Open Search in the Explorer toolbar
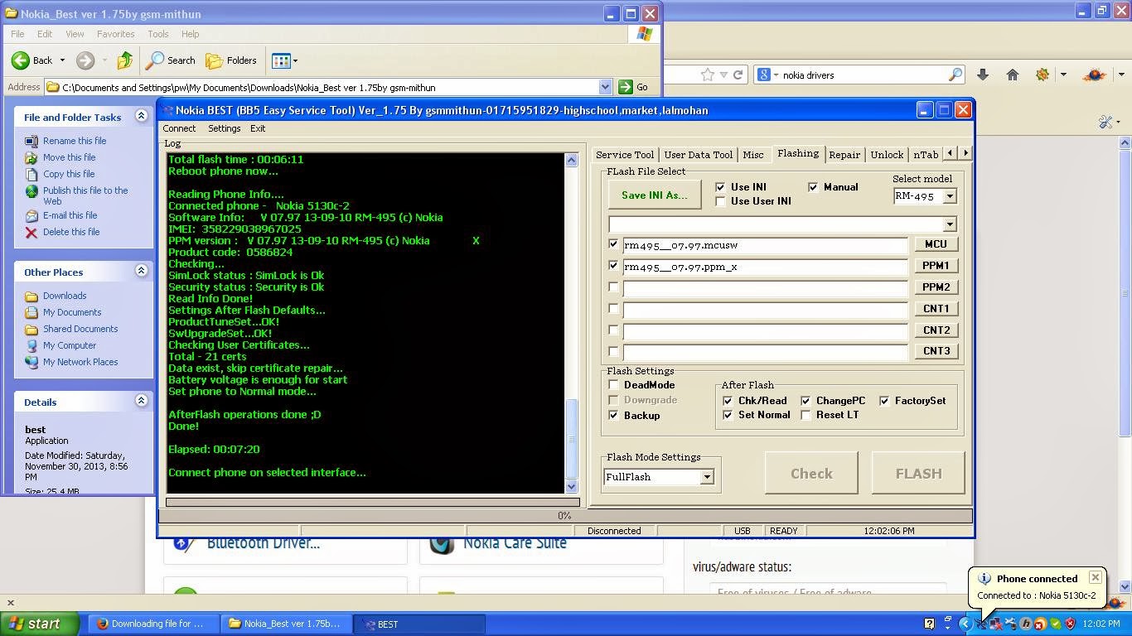This screenshot has width=1132, height=636. tap(171, 60)
